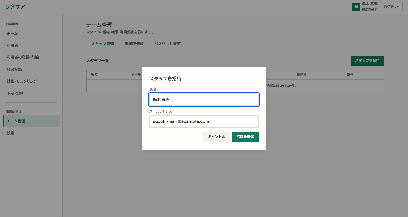Switch to the 事業所情報 tab

[x=134, y=44]
